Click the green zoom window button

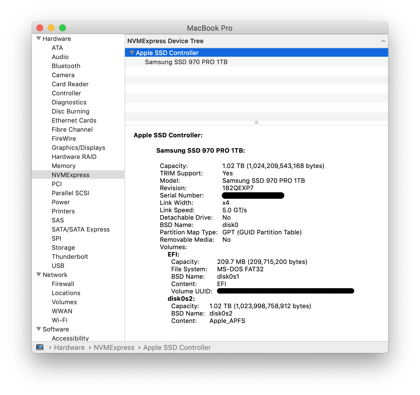tap(63, 28)
